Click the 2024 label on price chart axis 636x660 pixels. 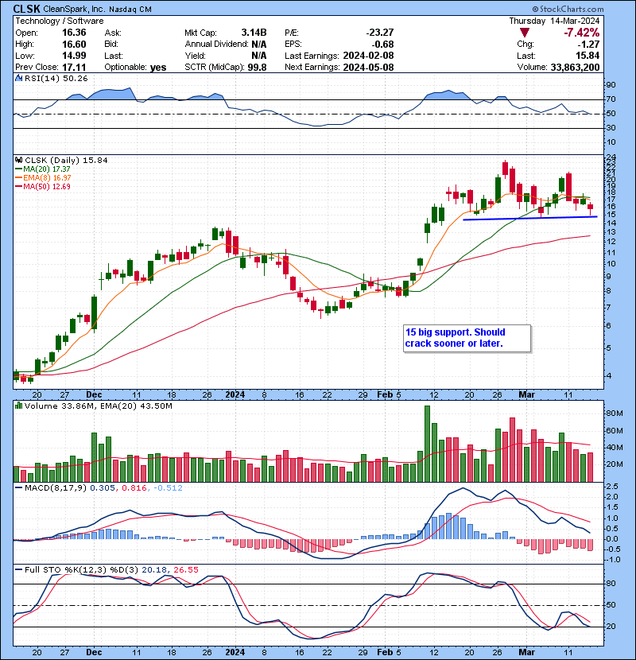pos(235,394)
